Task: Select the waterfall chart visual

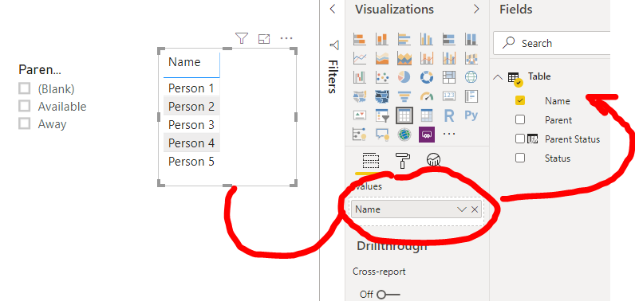Action: [360, 76]
